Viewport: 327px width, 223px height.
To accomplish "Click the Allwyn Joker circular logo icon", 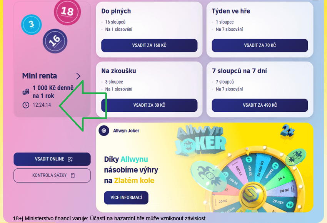I will [104, 131].
